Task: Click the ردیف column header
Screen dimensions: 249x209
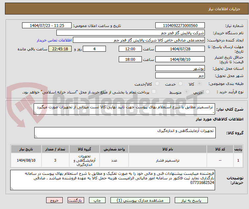Action: [238, 149]
